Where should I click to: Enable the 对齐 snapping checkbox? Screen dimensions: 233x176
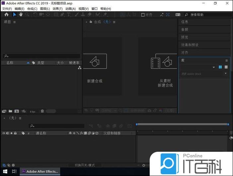pos(143,15)
